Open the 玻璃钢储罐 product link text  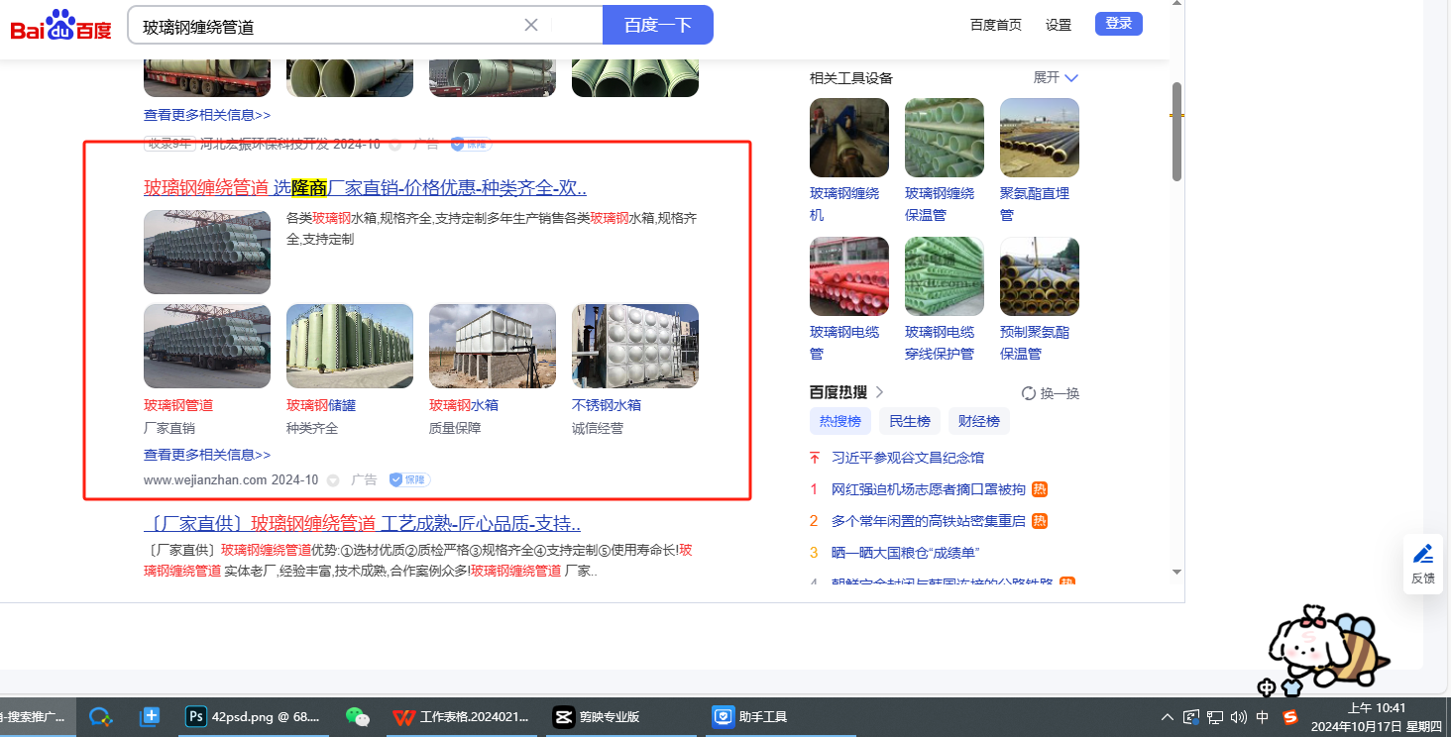coord(321,405)
